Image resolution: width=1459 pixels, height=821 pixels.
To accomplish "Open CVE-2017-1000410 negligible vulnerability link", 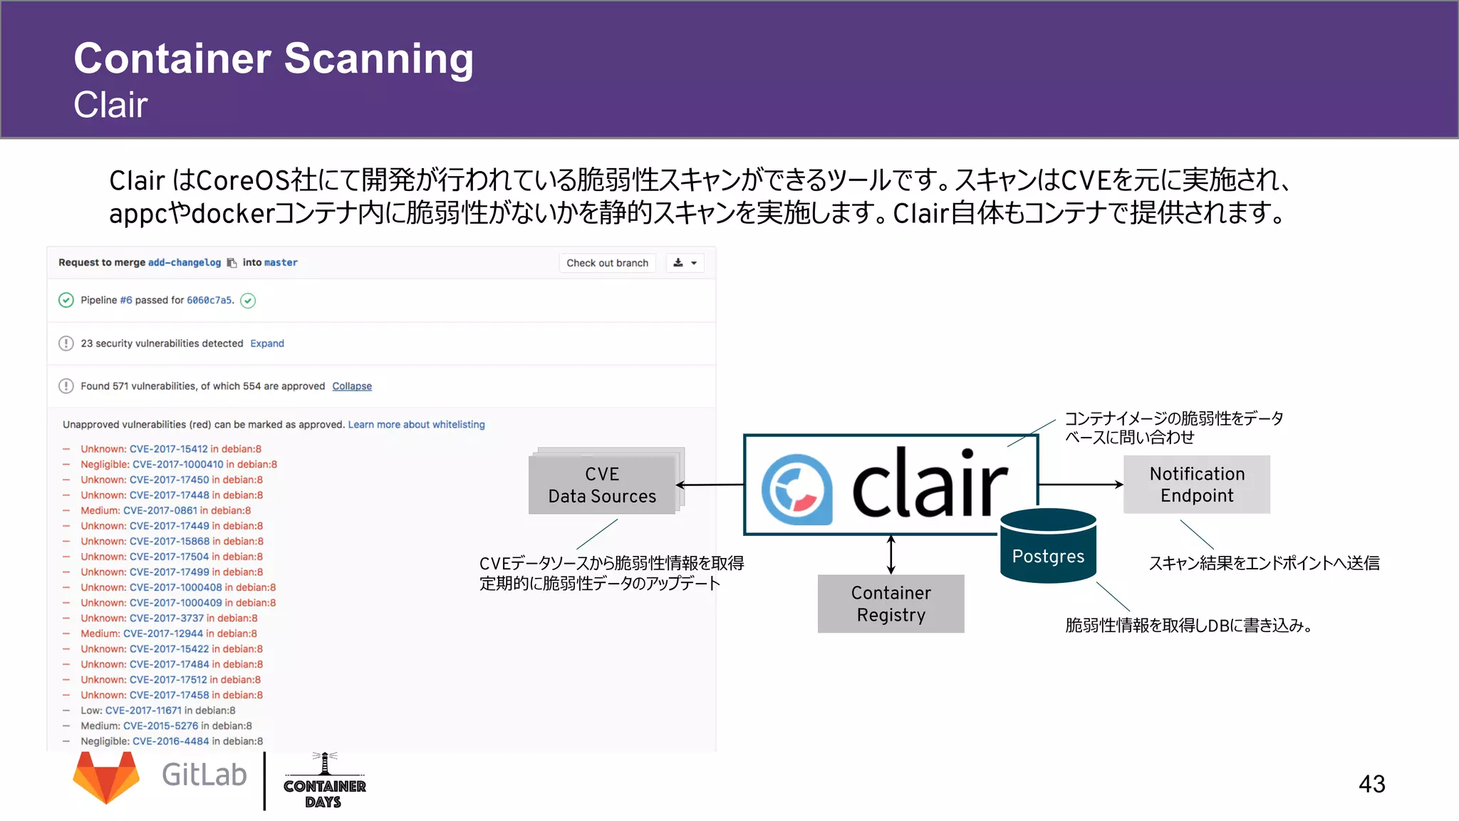I will (x=178, y=465).
